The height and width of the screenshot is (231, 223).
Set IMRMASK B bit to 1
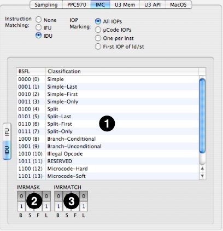click(x=21, y=206)
